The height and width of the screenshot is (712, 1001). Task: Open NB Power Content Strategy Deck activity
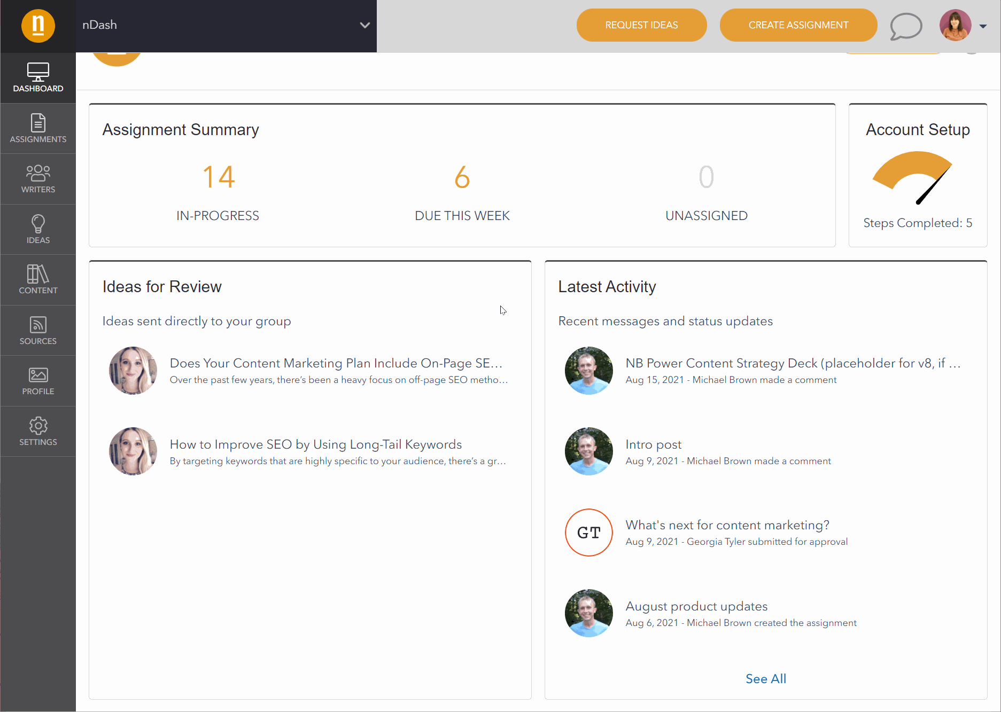793,363
